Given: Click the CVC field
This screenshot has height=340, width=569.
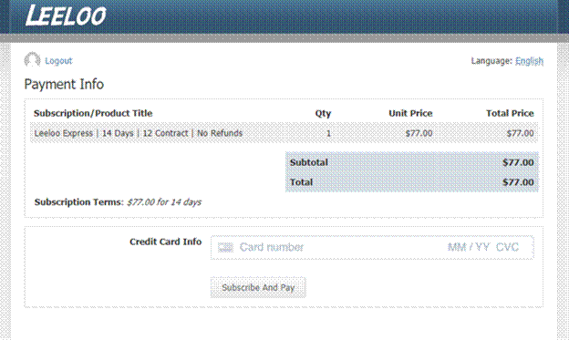Looking at the screenshot, I should coord(507,247).
